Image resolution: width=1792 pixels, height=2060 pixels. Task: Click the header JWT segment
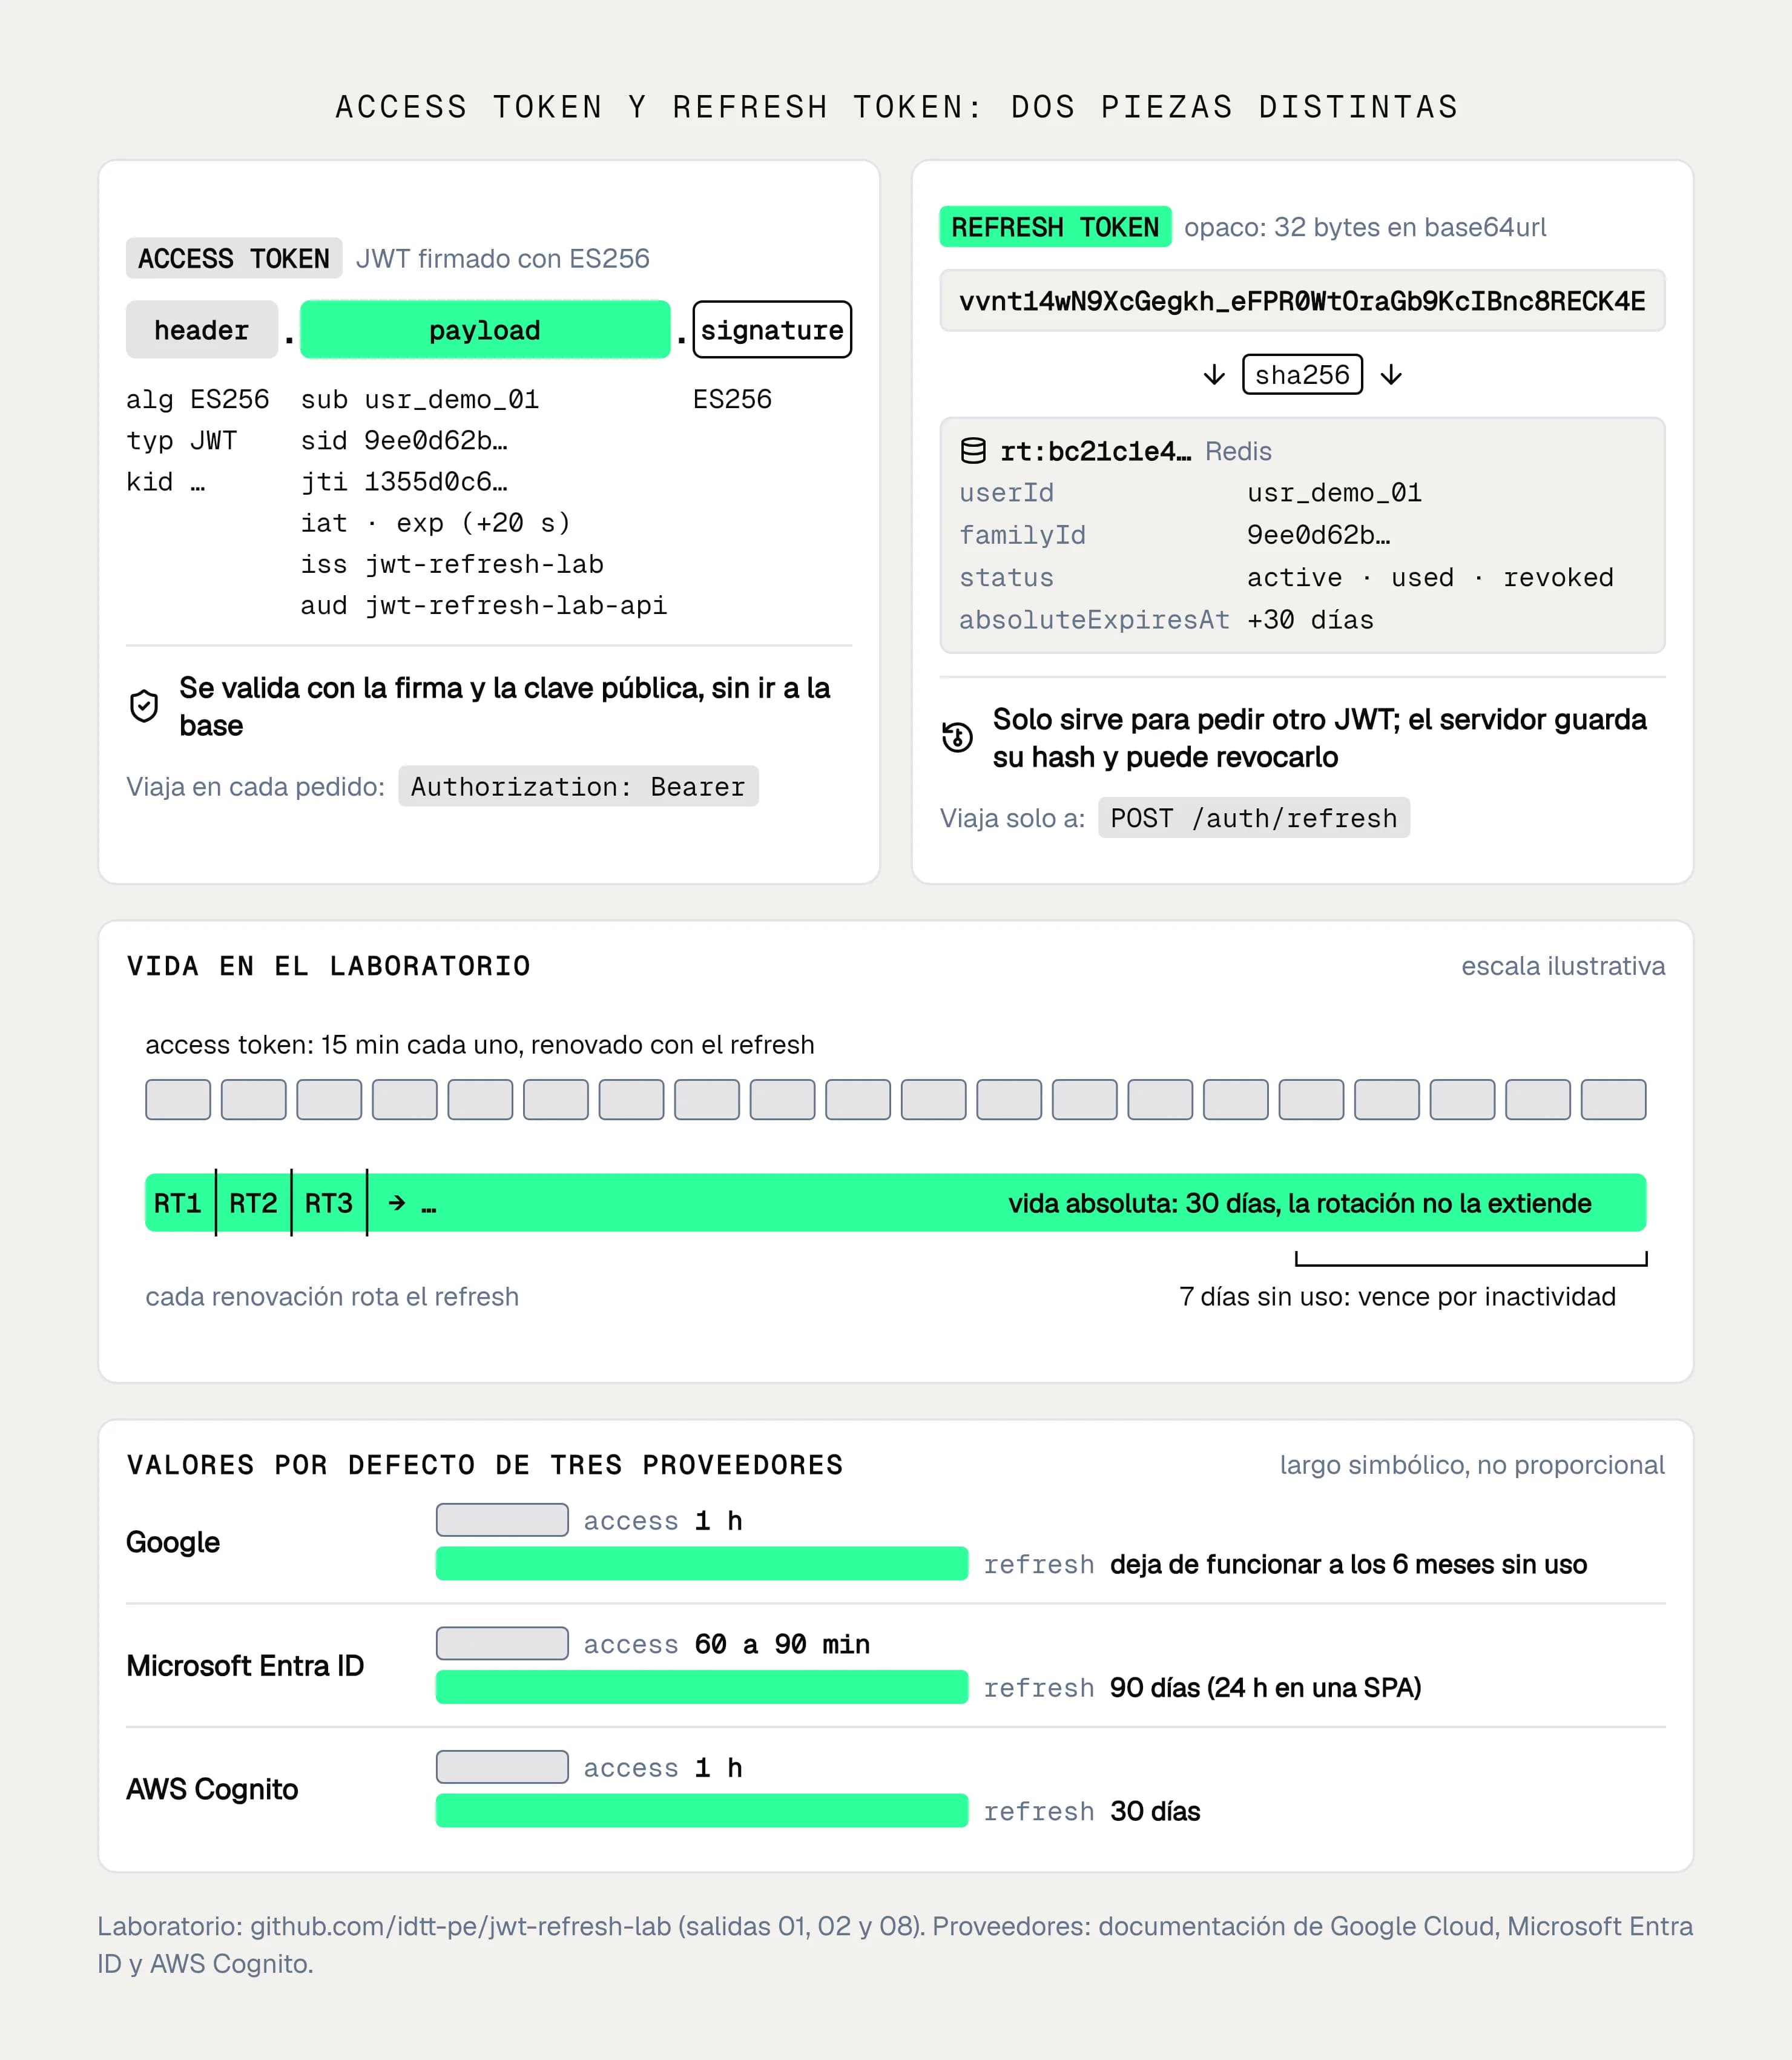click(202, 330)
